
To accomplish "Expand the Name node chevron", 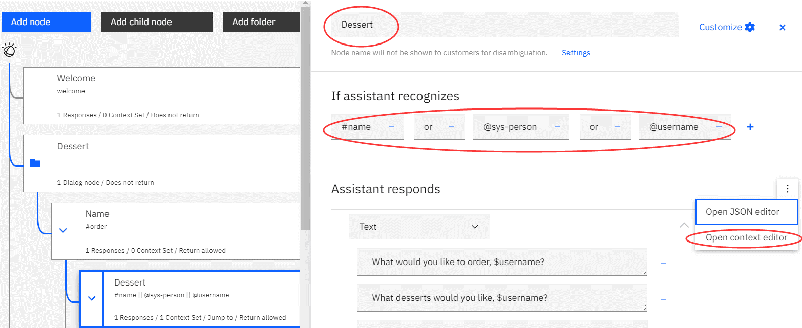I will [64, 230].
